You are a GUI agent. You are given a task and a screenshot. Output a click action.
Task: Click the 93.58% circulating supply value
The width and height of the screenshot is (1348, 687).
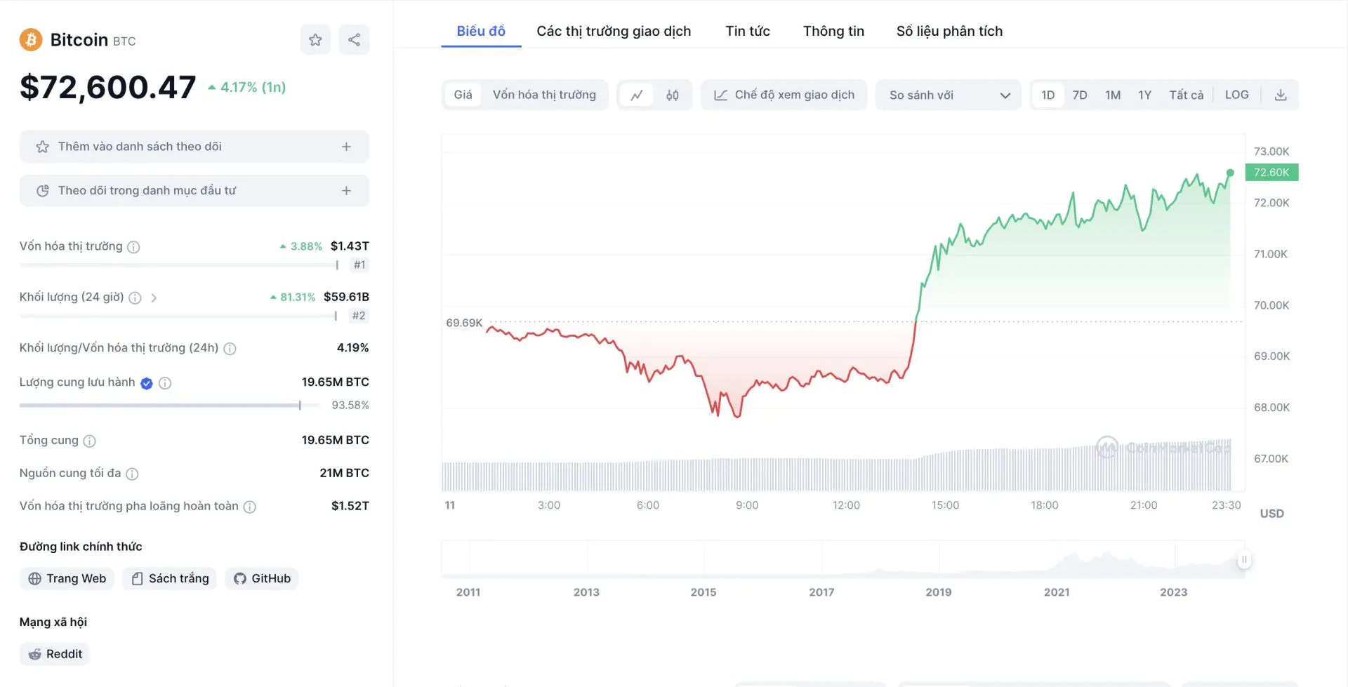[350, 405]
